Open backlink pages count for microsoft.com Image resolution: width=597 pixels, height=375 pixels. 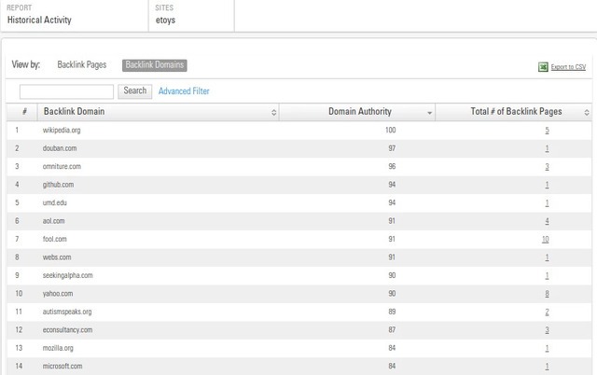point(547,367)
